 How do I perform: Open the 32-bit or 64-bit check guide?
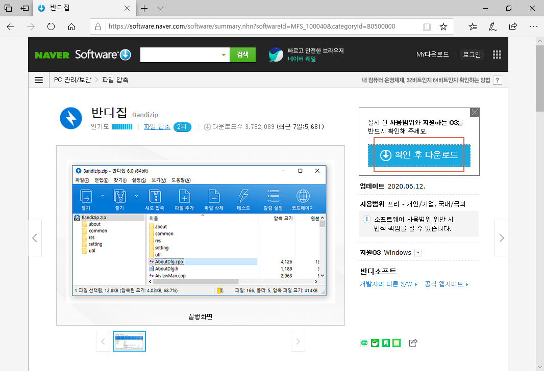pyautogui.click(x=426, y=80)
